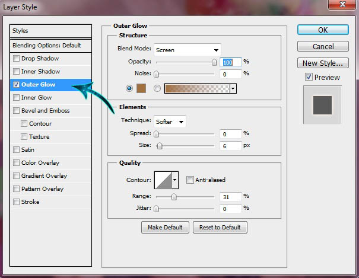The image size is (359, 278).
Task: Confirm with the OK button
Action: [323, 30]
